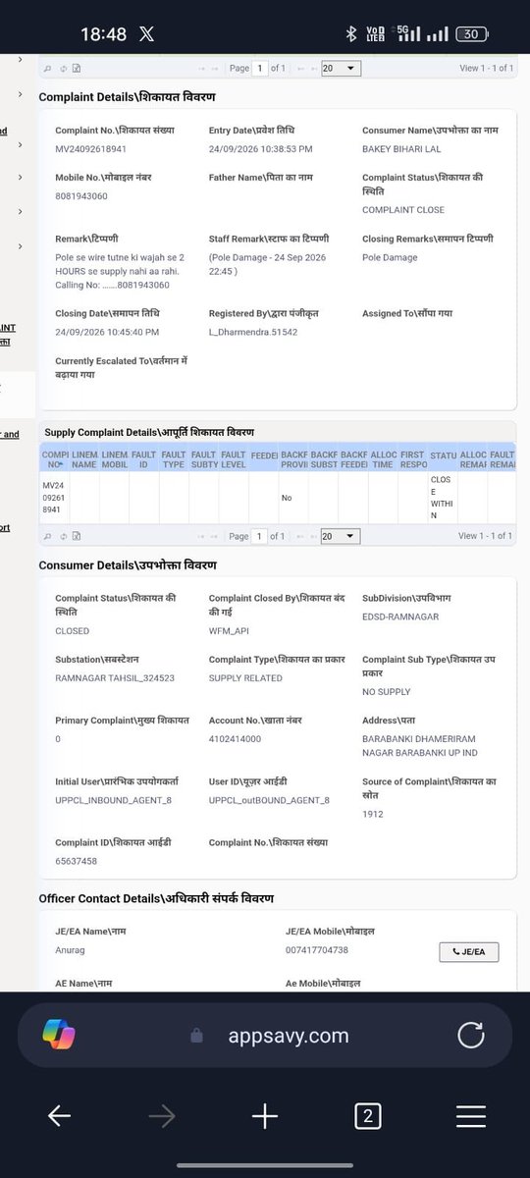Sort by FAULT TYPE column header
This screenshot has width=530, height=1178.
point(174,459)
